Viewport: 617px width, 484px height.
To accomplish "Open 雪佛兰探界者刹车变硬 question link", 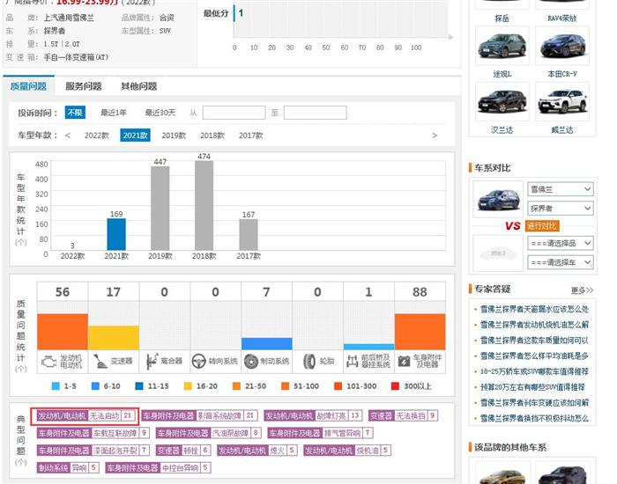I will [x=534, y=403].
